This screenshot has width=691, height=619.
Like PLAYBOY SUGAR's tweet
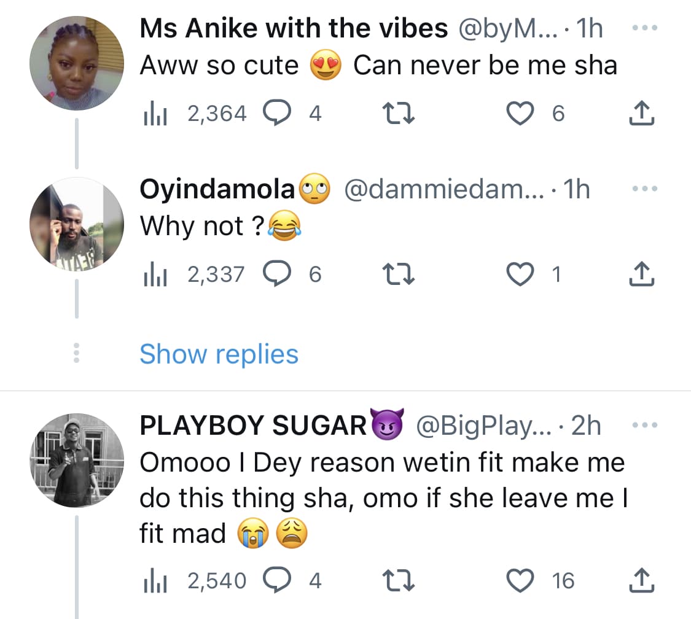[x=519, y=580]
